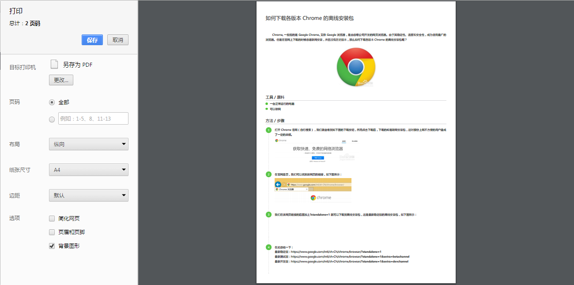The height and width of the screenshot is (285, 574).
Task: Click the chrome logo in step 1 screenshot
Action: pos(281,141)
